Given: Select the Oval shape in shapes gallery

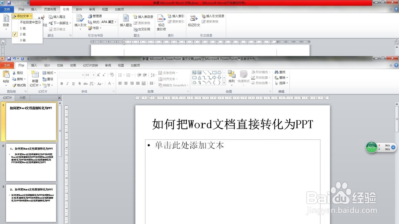Looking at the screenshot, I should 219,73.
